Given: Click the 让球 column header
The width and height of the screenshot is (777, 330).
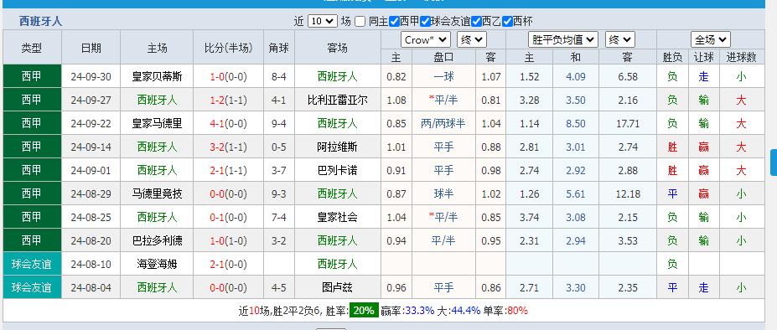Looking at the screenshot, I should click(x=704, y=57).
